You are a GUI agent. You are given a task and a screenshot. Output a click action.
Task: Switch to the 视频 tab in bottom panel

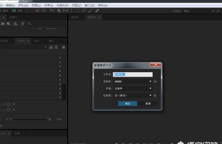pyautogui.click(x=17, y=133)
